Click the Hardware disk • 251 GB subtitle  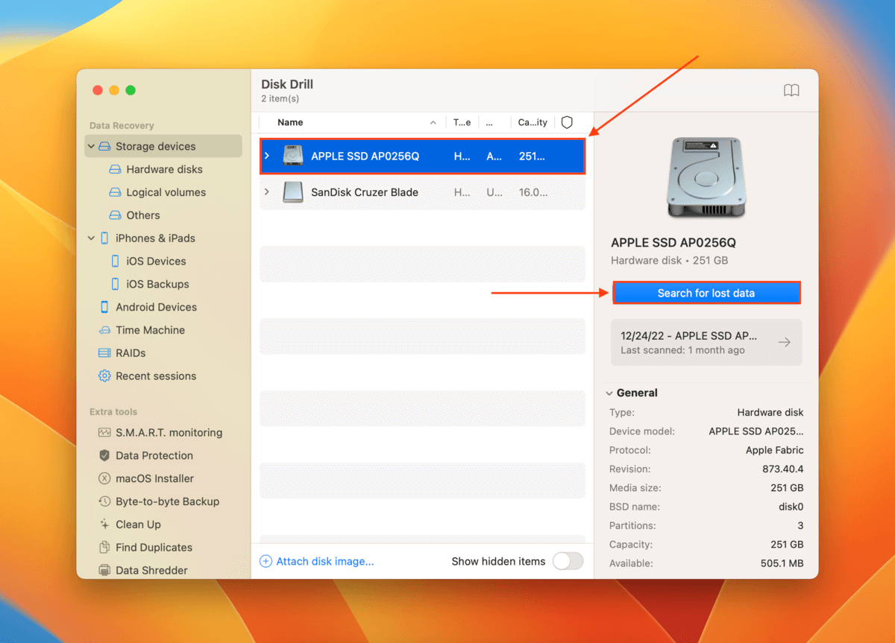click(669, 261)
